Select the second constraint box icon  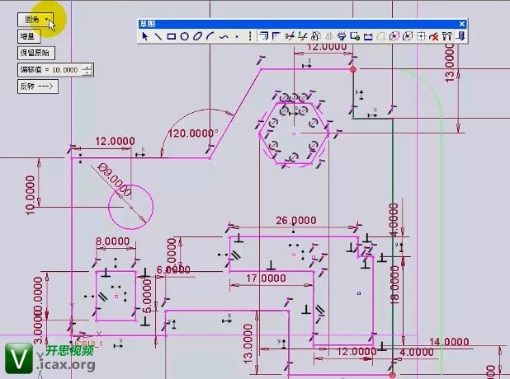point(408,36)
